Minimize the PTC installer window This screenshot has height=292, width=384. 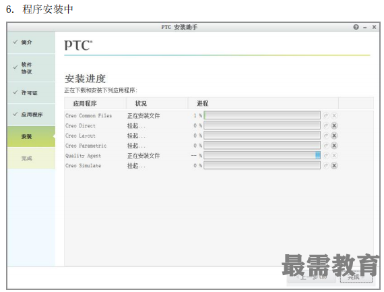[x=365, y=28]
